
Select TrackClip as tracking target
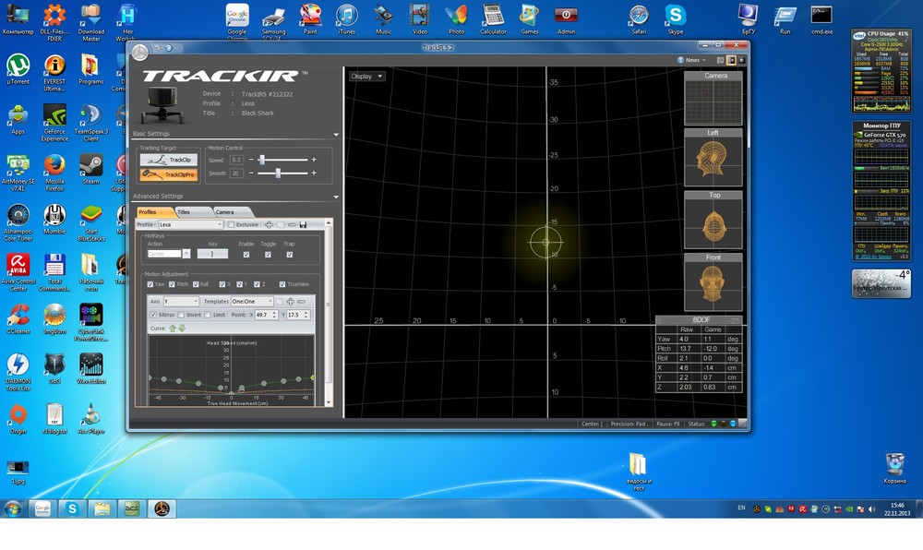[168, 160]
